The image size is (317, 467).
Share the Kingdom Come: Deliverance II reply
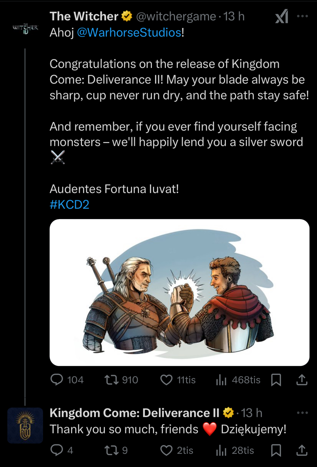tap(302, 450)
